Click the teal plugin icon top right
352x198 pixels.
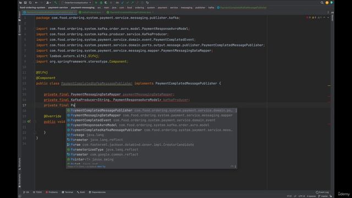pos(332,3)
